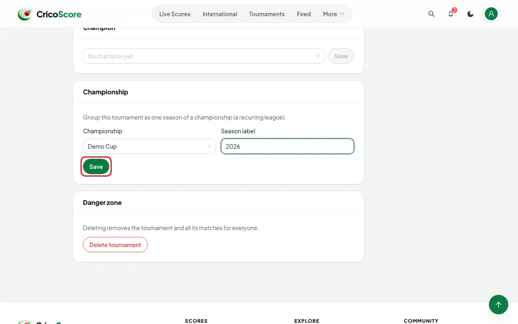
Task: Click the COMMUNITY footer heading
Action: pos(421,321)
